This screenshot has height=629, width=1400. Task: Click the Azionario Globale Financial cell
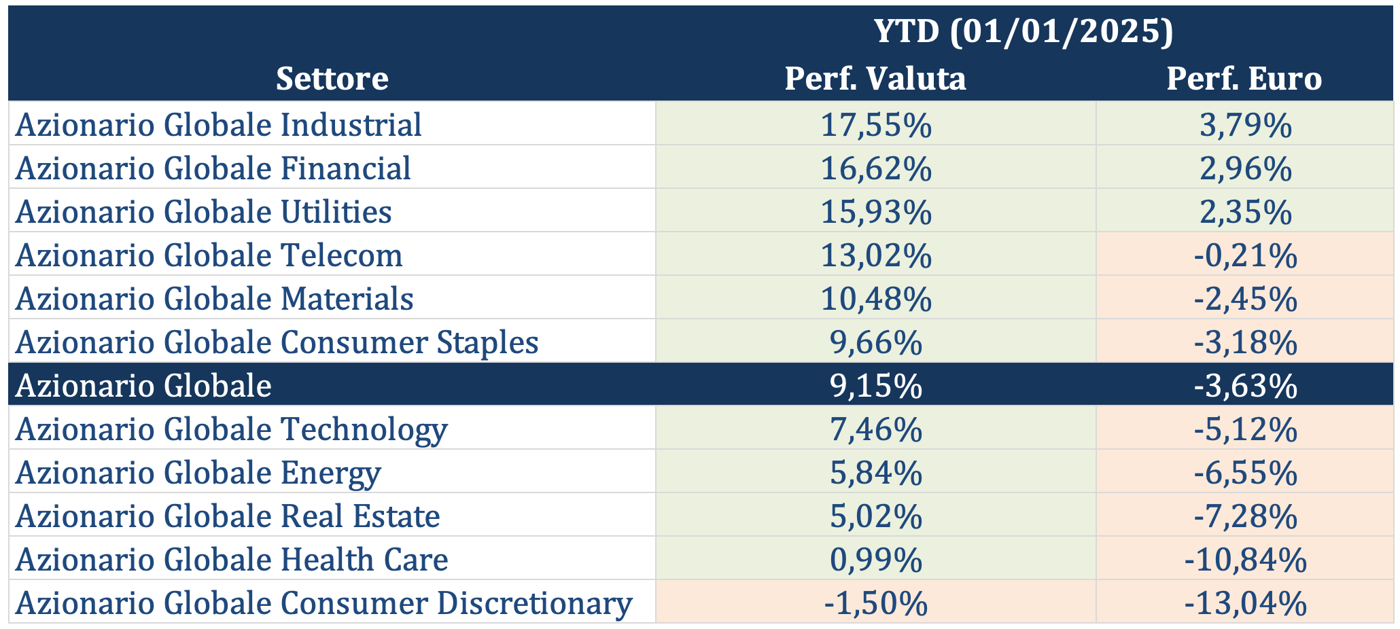[213, 168]
